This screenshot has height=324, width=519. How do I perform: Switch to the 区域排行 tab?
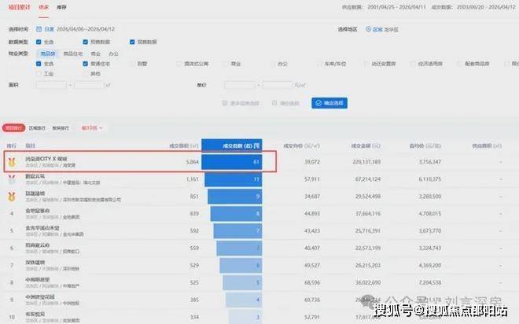(x=37, y=127)
